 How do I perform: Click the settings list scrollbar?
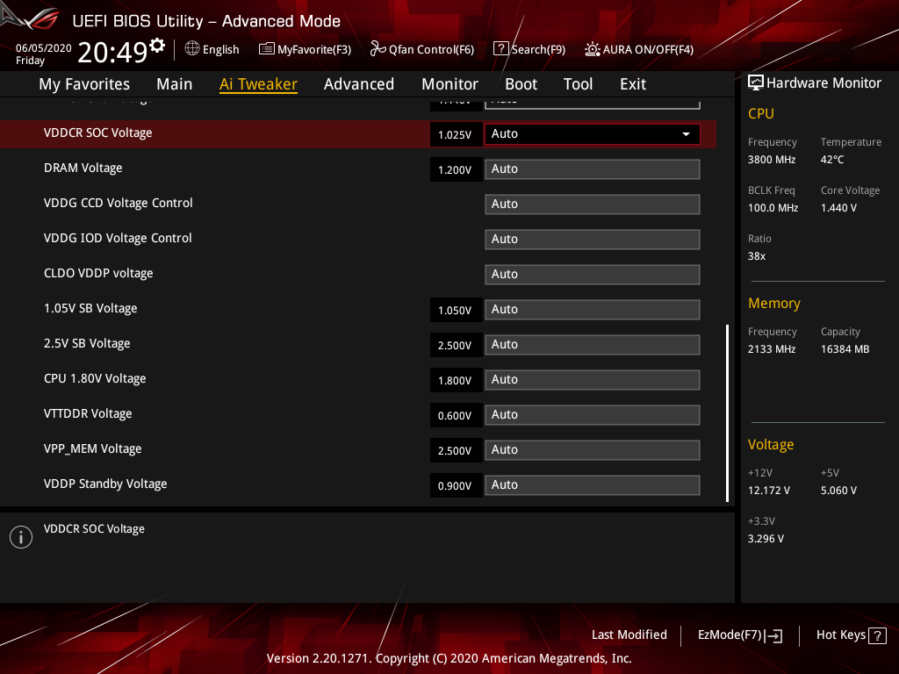(x=727, y=413)
